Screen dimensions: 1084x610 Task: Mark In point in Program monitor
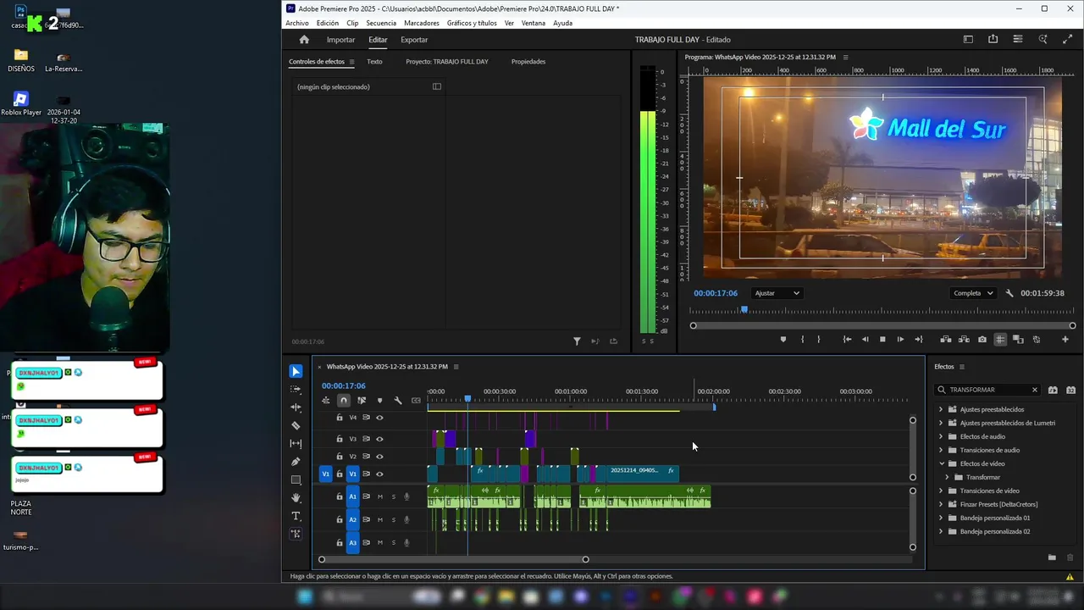802,340
